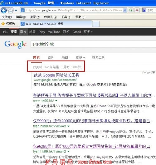Screen dimensions: 156x165
Task: Click the browser Forward arrow button
Action: (11, 10)
